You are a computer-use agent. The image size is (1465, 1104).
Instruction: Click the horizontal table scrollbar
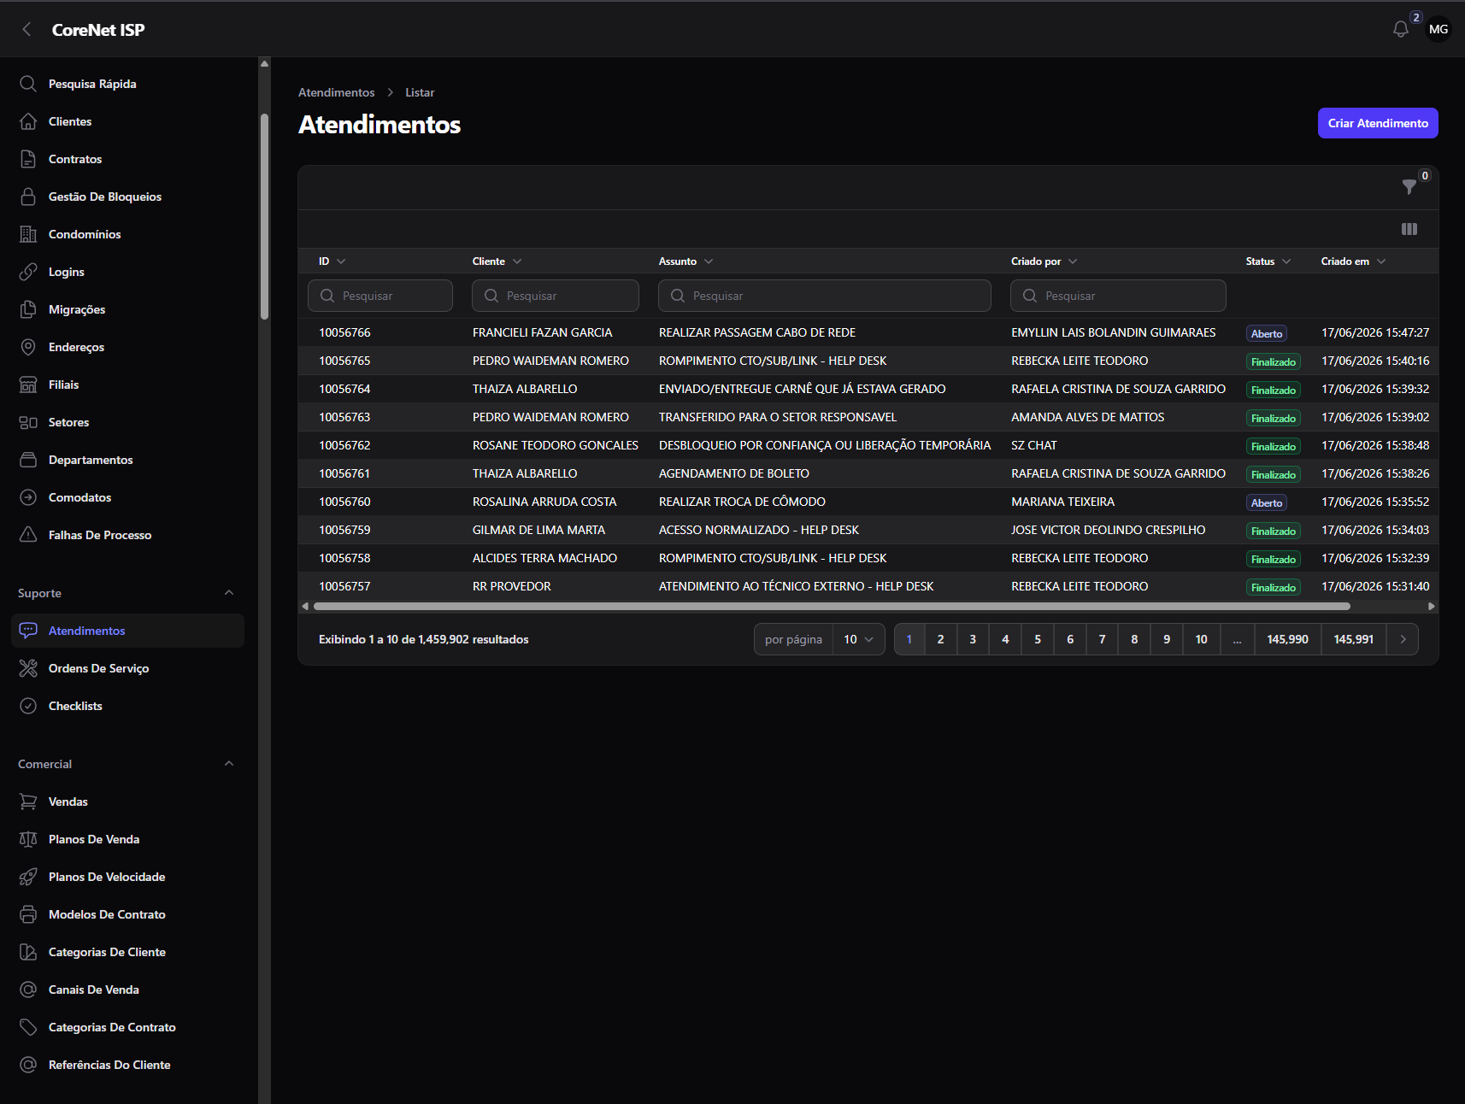pyautogui.click(x=832, y=607)
